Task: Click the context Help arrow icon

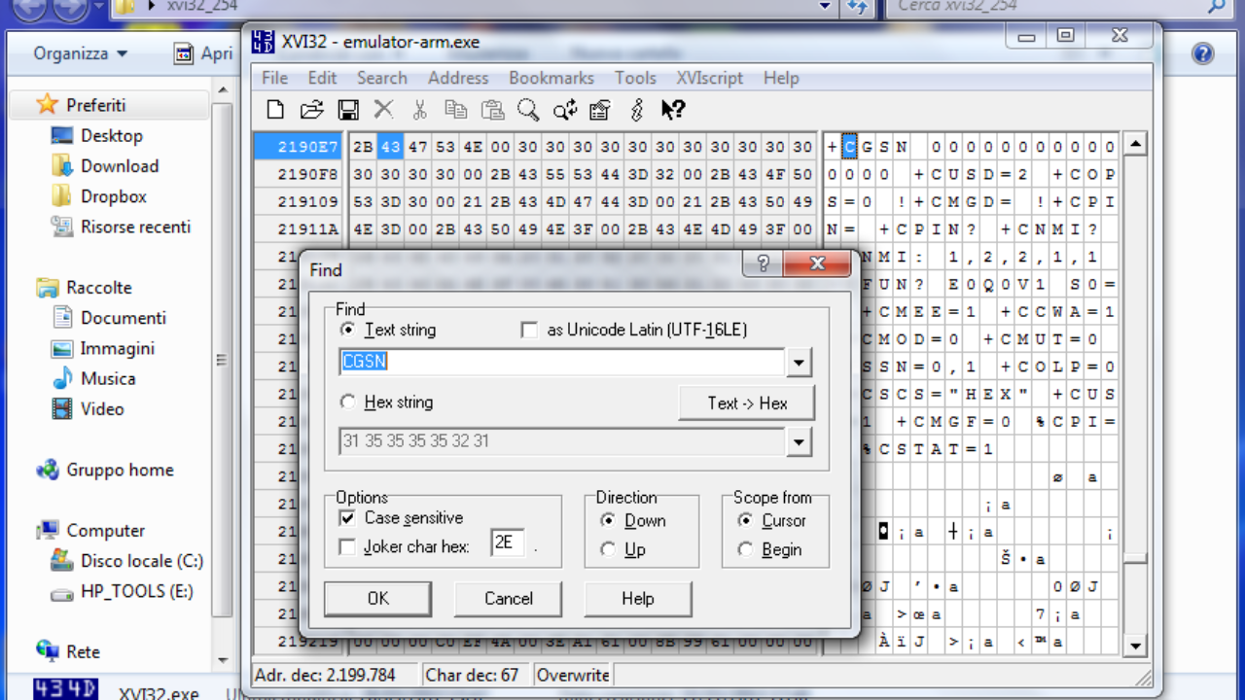Action: 673,110
